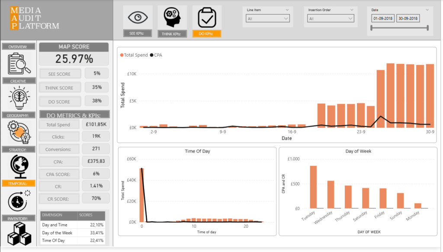This screenshot has height=252, width=443.
Task: Open the Overview clipboard magnifier icon
Action: (x=19, y=63)
